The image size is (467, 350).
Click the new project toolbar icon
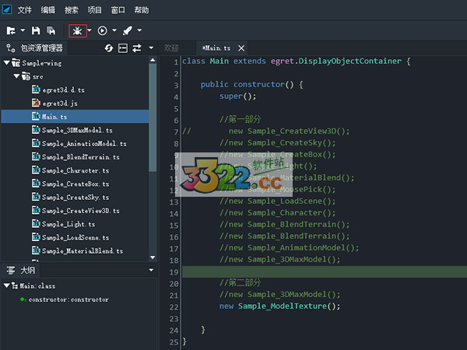click(11, 30)
